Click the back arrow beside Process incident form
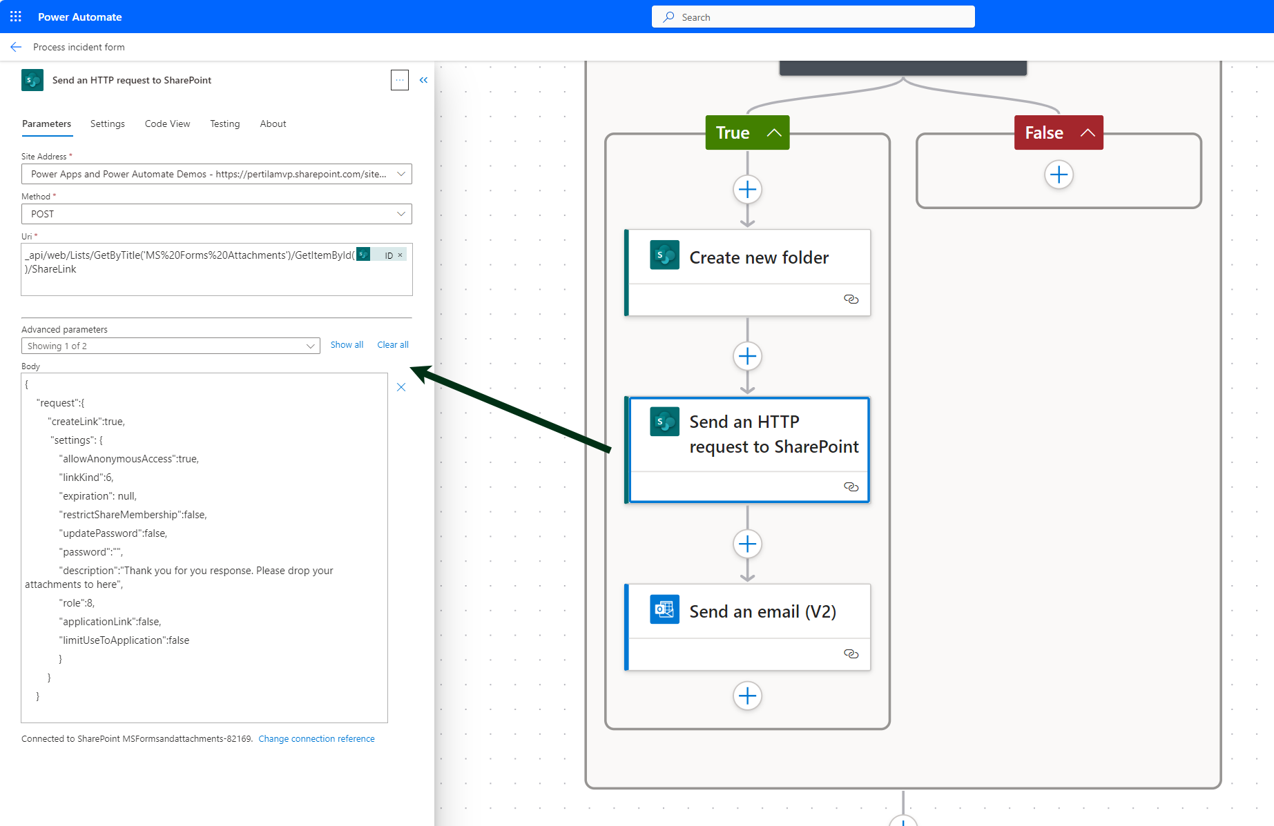Screen dimensions: 1274x826 pos(16,47)
